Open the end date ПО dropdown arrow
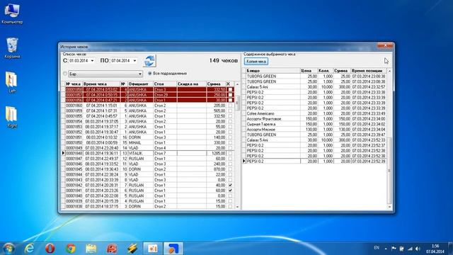The height and width of the screenshot is (255, 453). [134, 61]
